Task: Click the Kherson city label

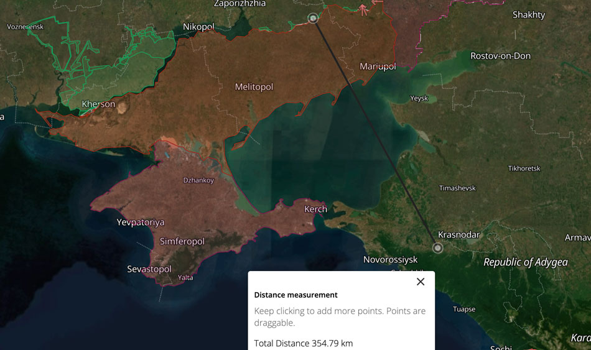Action: click(98, 104)
